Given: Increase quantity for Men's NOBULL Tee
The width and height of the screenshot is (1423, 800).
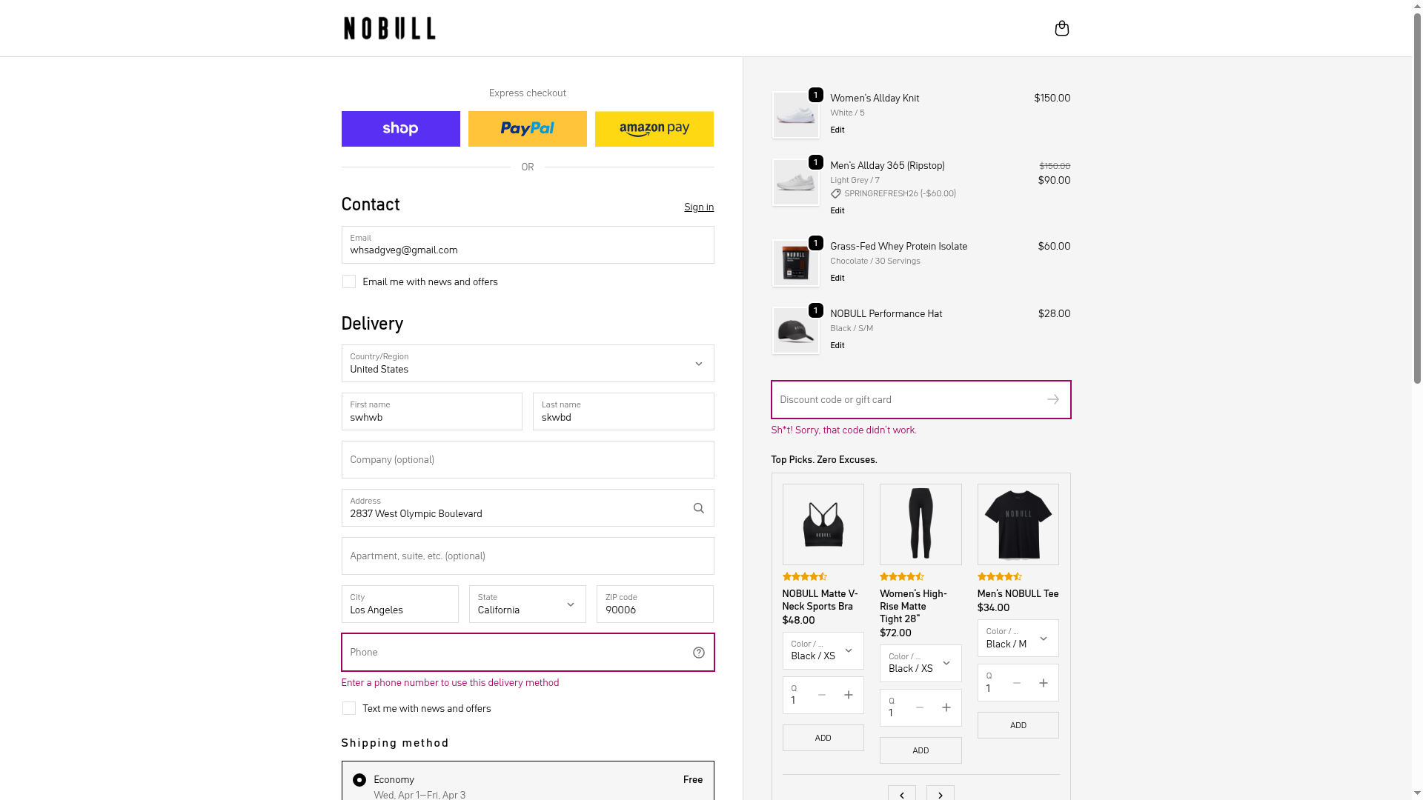Looking at the screenshot, I should point(1043,683).
